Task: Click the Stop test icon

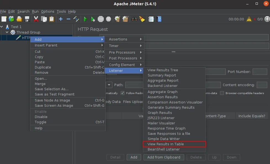Action: point(101,19)
